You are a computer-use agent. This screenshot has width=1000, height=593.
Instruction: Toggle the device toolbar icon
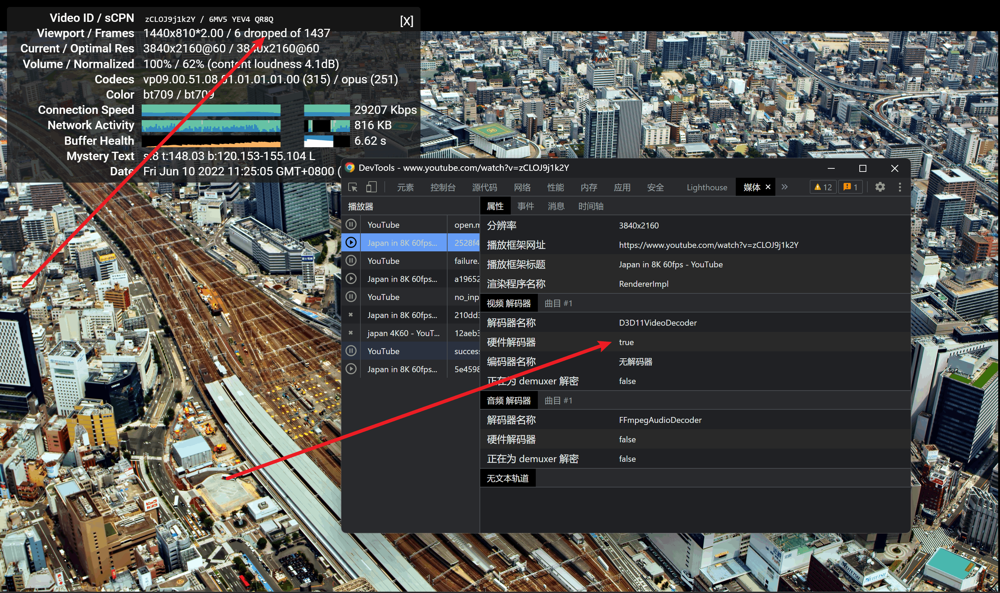click(372, 187)
